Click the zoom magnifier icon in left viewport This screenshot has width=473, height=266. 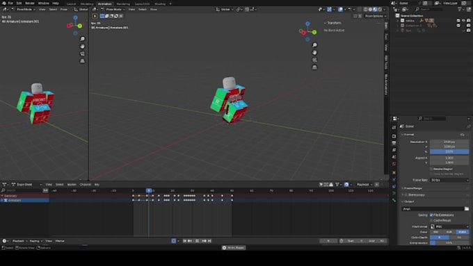[82, 39]
